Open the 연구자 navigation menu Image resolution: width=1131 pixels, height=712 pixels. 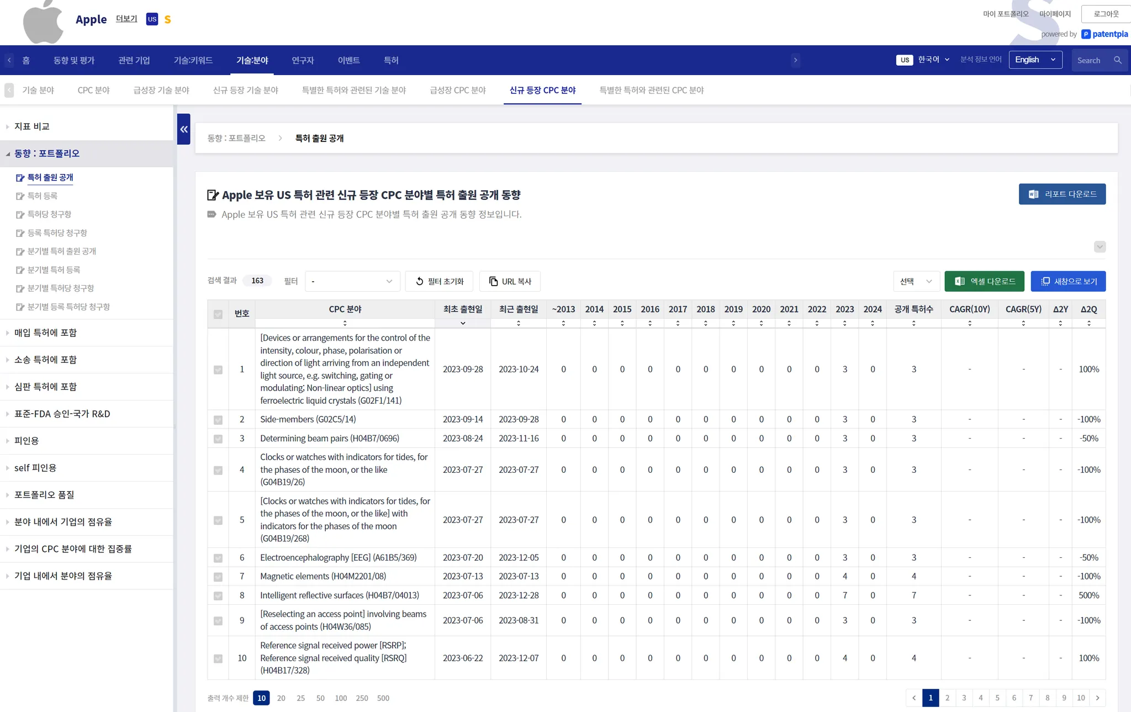[303, 60]
